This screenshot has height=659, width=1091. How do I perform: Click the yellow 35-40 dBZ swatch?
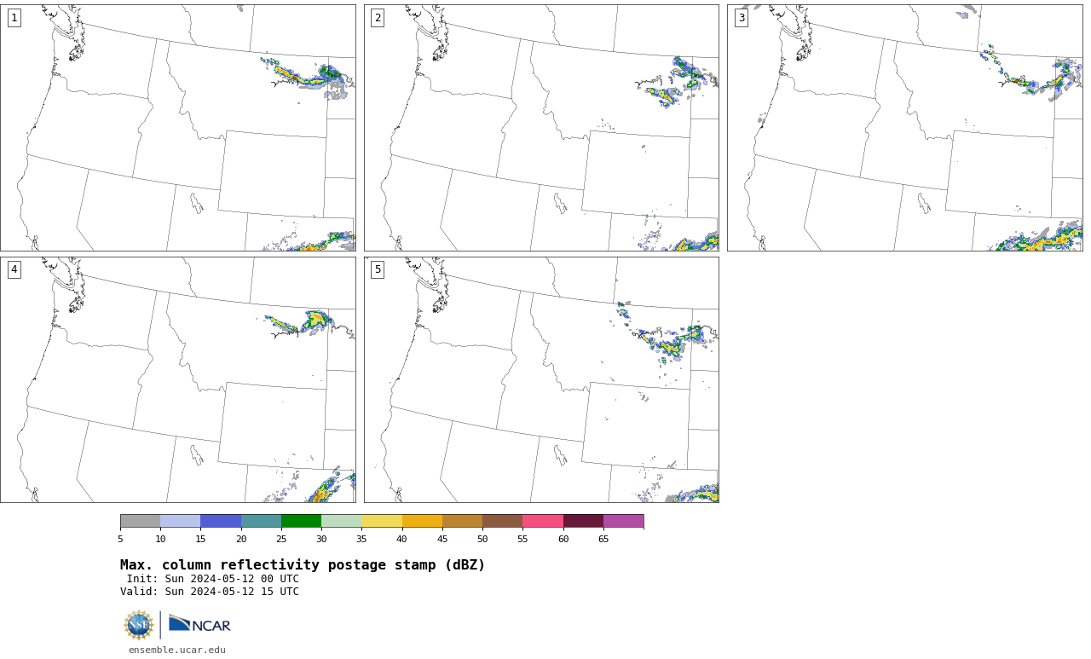[x=382, y=521]
